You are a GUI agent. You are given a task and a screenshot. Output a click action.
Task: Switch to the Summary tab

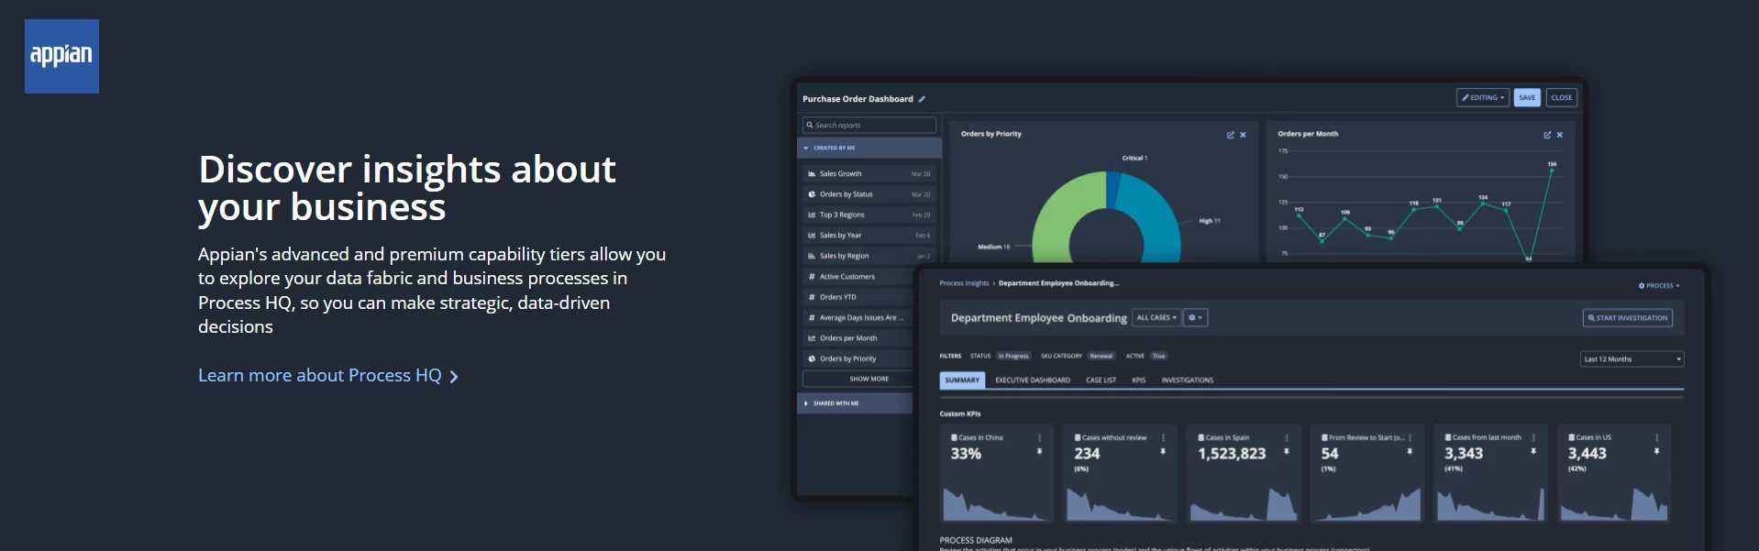pos(962,380)
